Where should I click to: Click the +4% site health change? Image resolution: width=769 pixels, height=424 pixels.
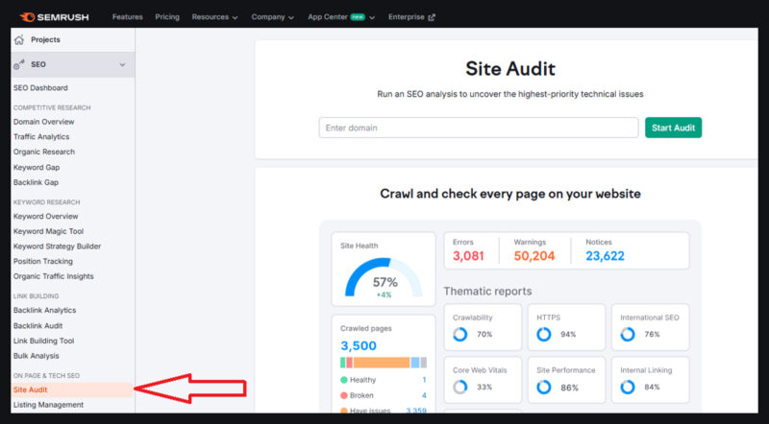pyautogui.click(x=384, y=294)
